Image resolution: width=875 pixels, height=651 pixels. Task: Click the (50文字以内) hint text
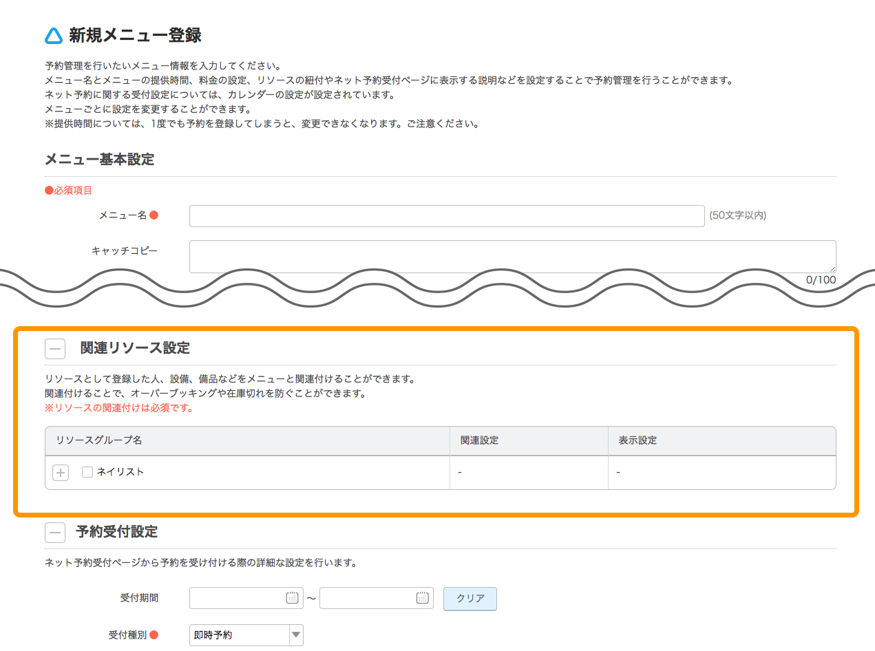point(738,215)
